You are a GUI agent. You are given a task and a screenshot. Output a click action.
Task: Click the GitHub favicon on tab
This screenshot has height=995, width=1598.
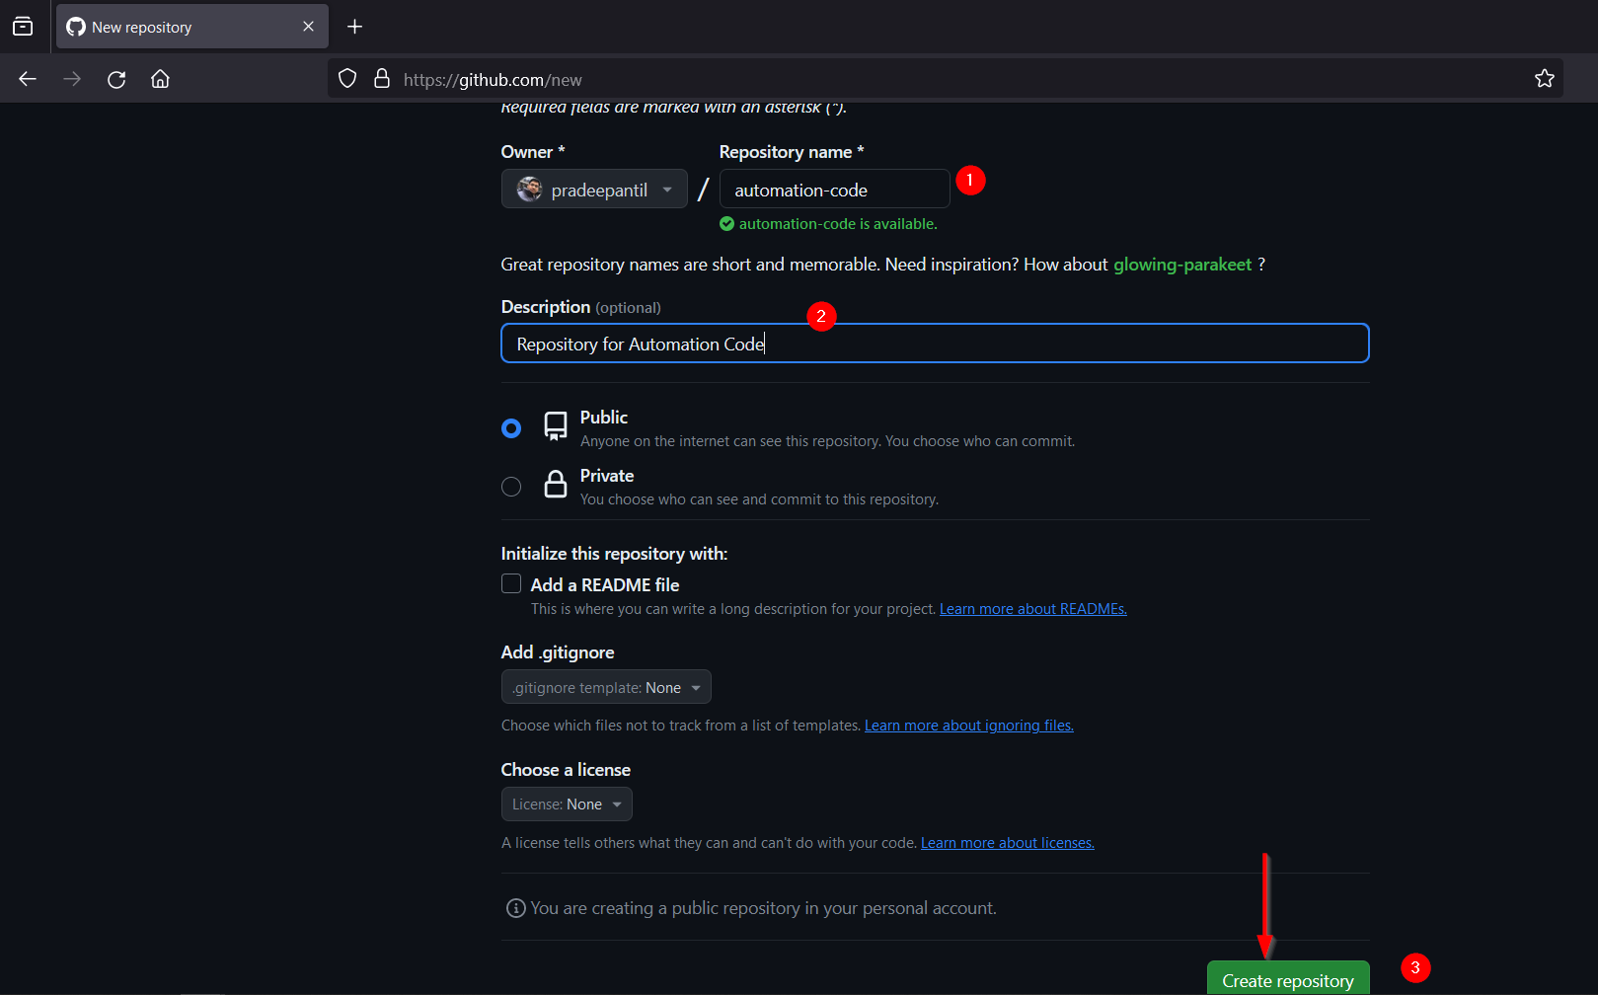(76, 27)
